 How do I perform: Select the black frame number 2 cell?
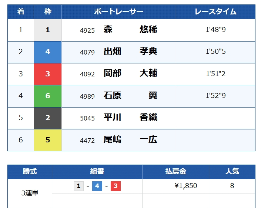[48, 118]
